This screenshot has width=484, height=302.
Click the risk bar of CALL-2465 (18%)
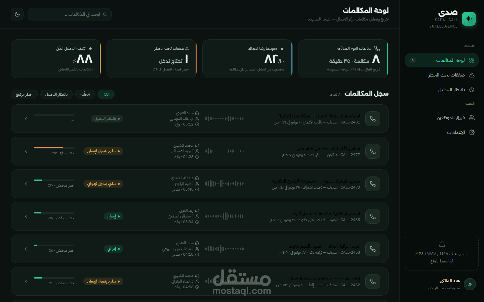coord(54,213)
